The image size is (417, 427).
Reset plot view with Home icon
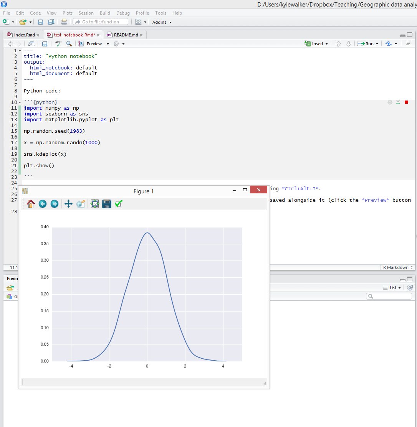(x=30, y=204)
